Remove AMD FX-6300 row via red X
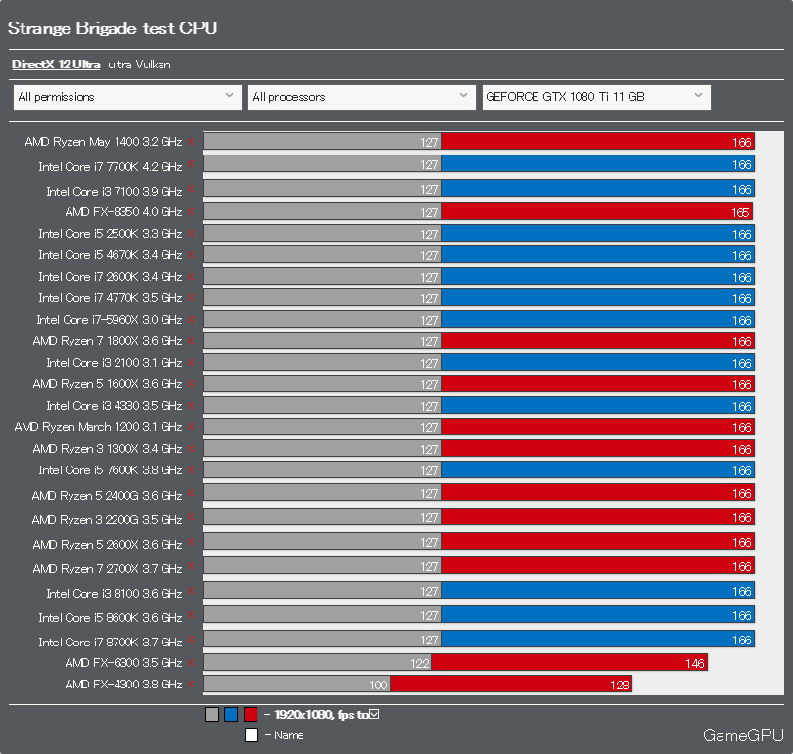The height and width of the screenshot is (754, 793). [x=191, y=663]
